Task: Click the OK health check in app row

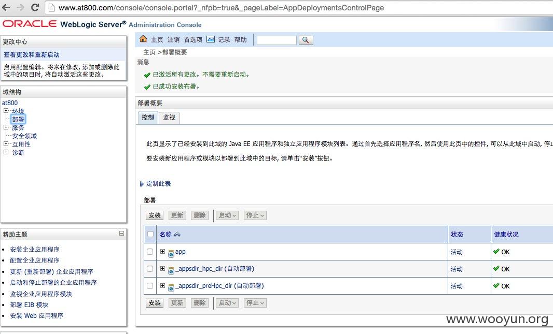Action: click(x=496, y=252)
